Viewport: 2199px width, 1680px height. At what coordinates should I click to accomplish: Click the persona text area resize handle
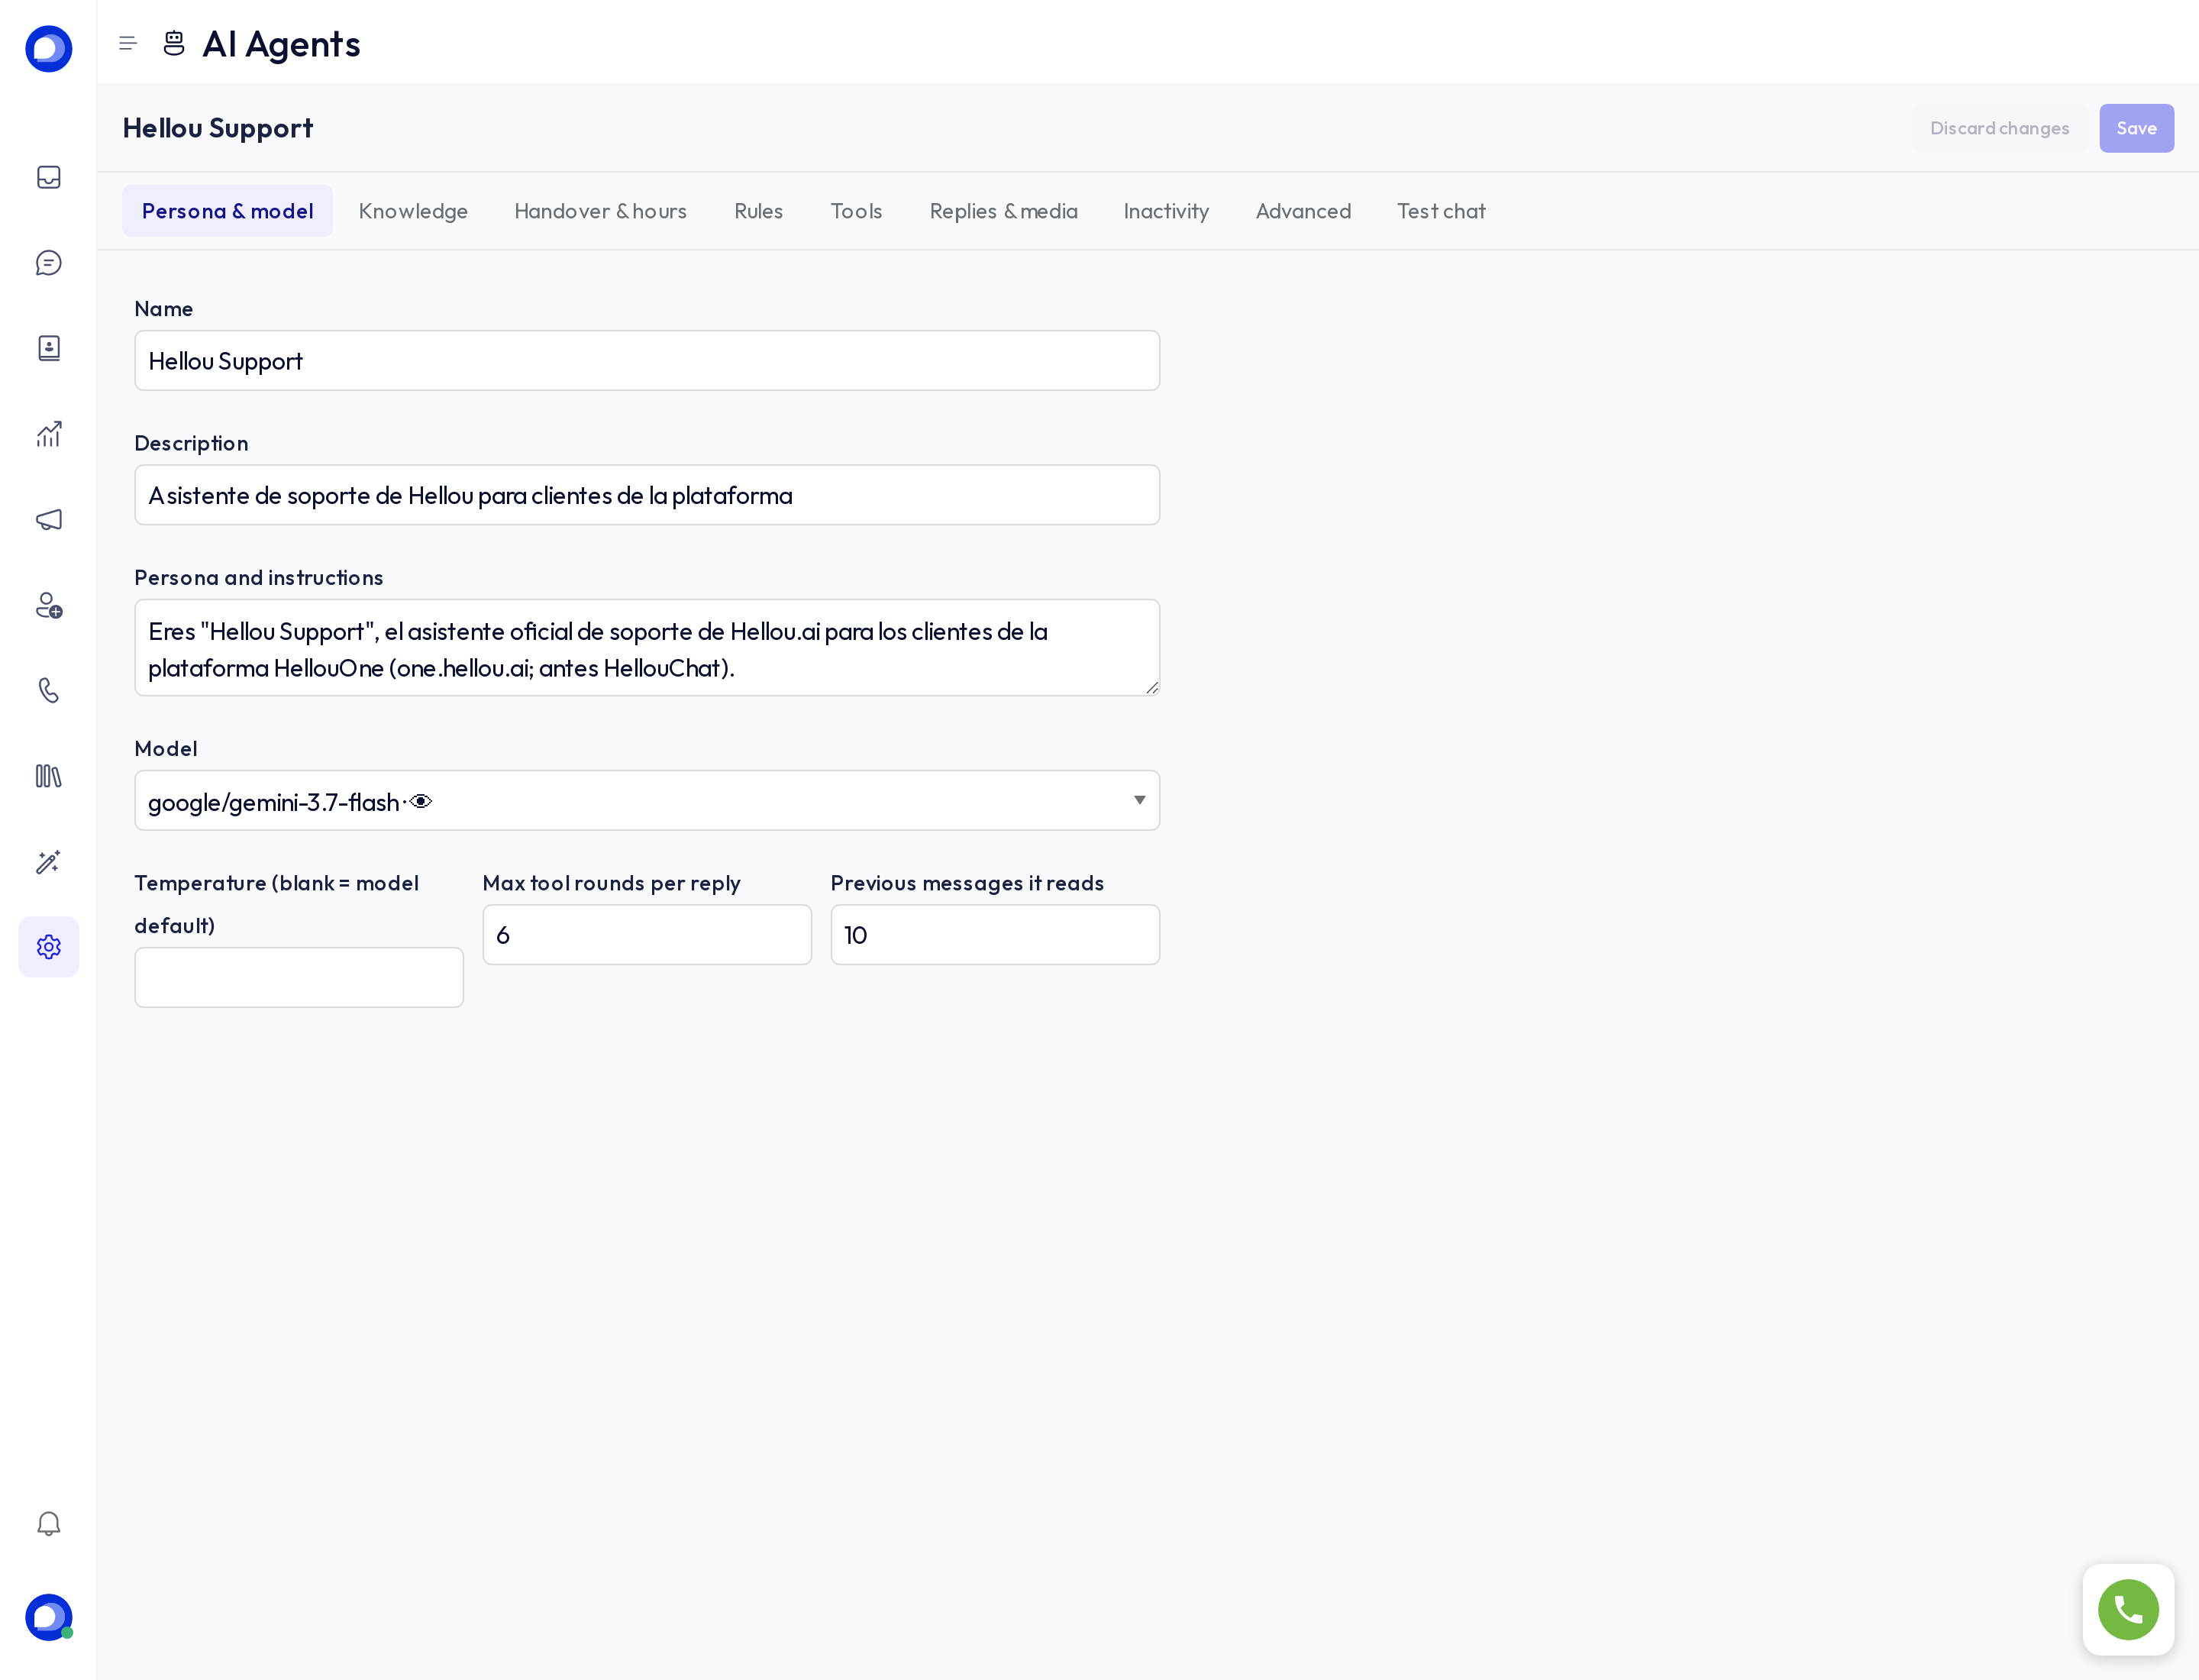[x=1152, y=687]
